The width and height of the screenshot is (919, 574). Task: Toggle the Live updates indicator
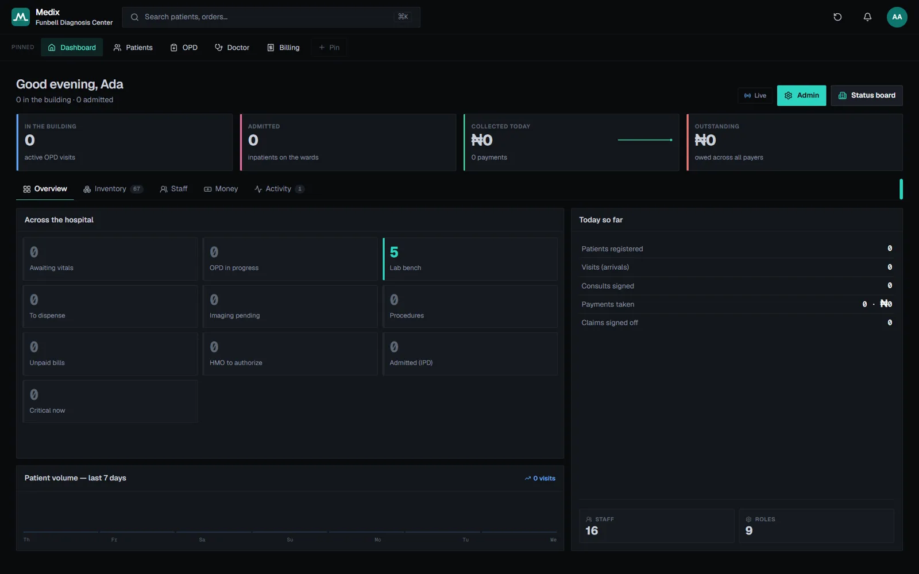point(755,95)
